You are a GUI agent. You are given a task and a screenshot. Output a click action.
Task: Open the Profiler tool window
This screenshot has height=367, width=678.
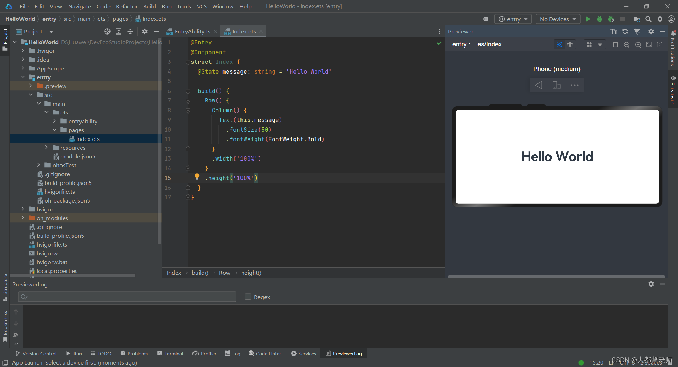pyautogui.click(x=204, y=353)
